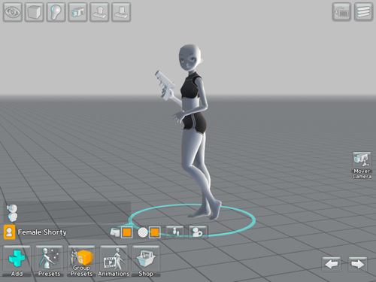Click the redo right arrow

pos(358,264)
